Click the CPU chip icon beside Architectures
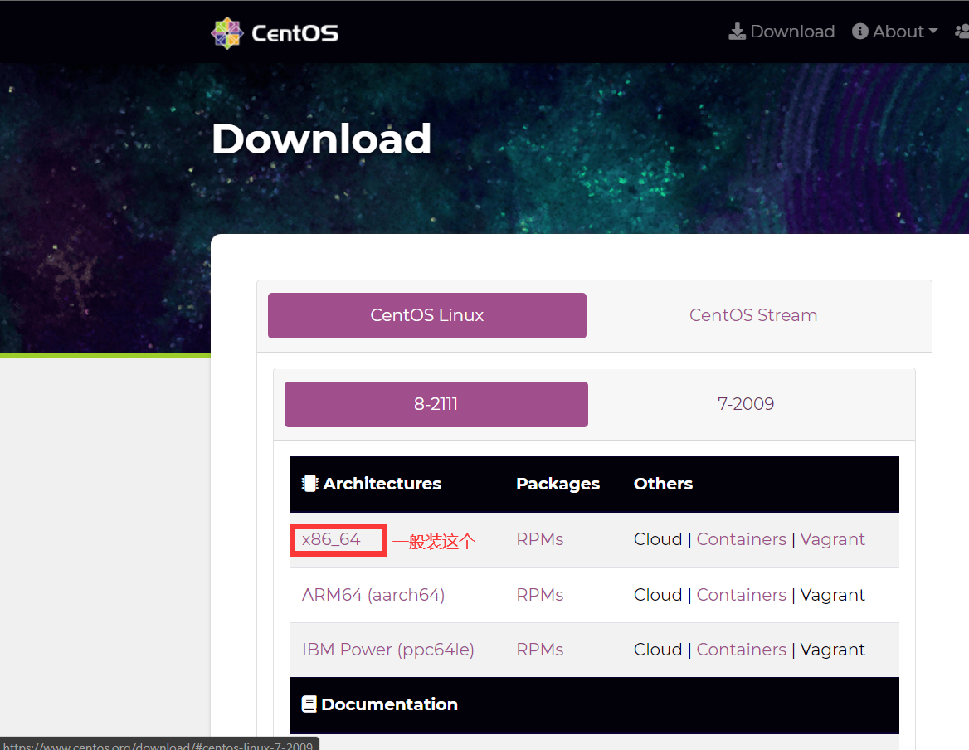 coord(309,483)
